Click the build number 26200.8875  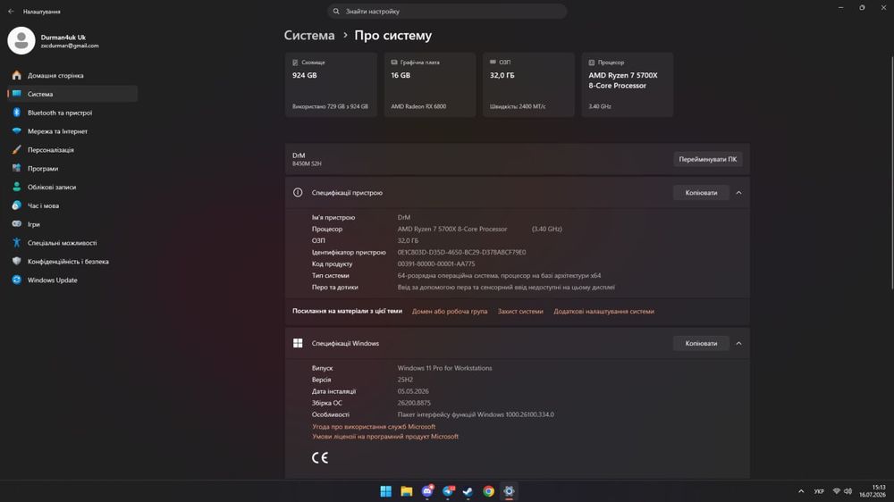pyautogui.click(x=414, y=403)
